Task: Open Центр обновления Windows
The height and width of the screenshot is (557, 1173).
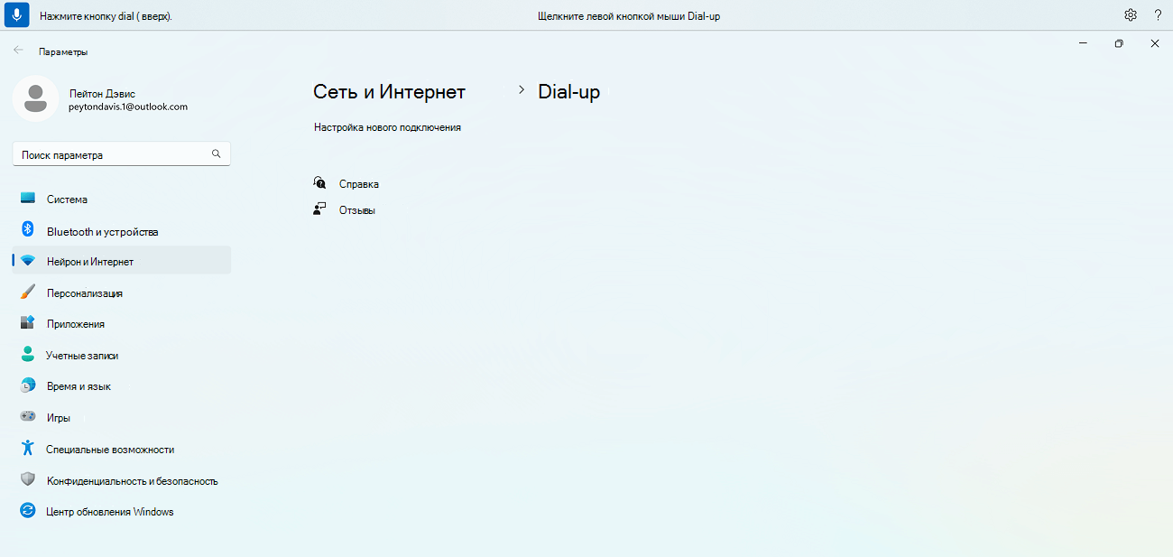Action: (x=122, y=511)
